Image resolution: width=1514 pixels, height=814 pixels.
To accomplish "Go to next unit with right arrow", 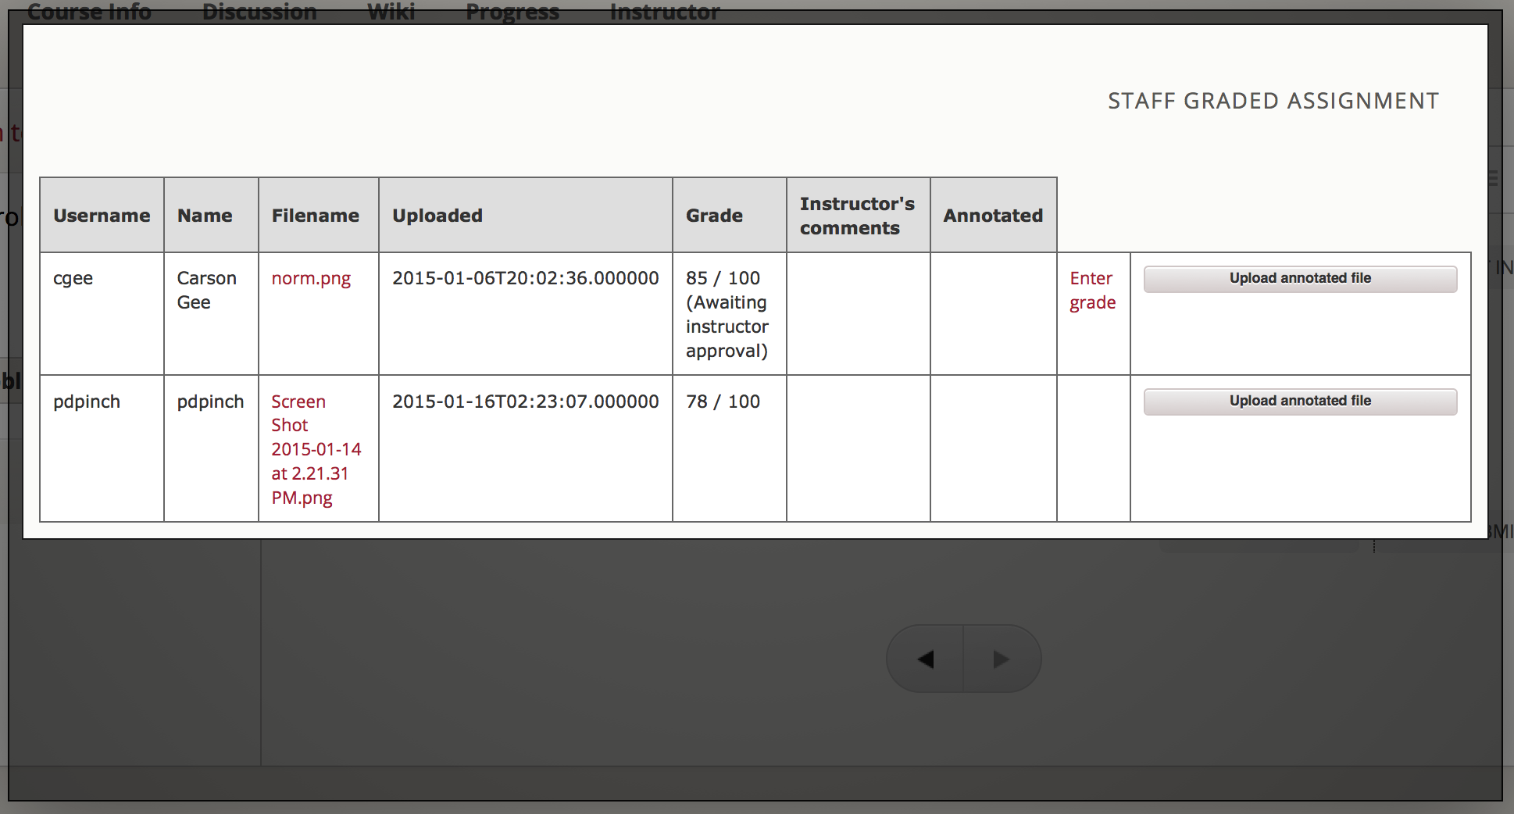I will [x=1002, y=659].
